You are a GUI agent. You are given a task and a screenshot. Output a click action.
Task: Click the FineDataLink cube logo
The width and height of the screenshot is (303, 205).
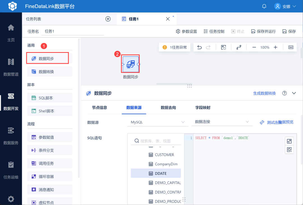(13, 6)
